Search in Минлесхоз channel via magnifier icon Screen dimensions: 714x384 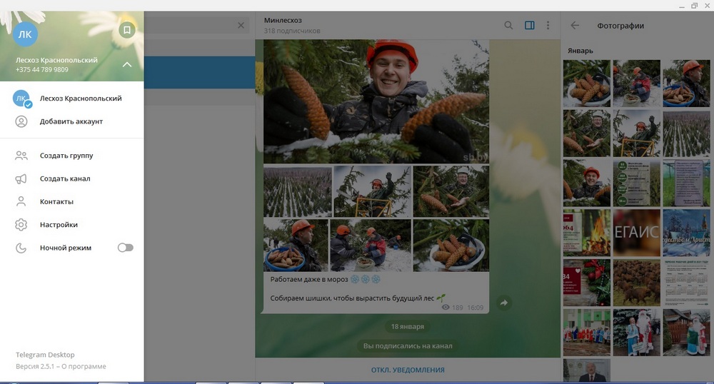[x=508, y=26]
